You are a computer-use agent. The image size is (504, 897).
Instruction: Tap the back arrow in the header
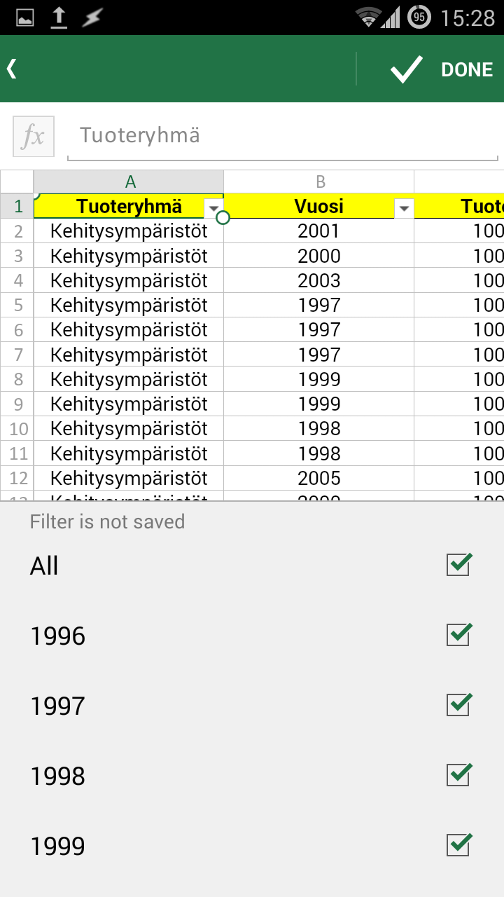pyautogui.click(x=12, y=69)
